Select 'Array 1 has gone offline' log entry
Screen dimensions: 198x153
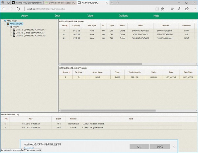click(x=93, y=128)
